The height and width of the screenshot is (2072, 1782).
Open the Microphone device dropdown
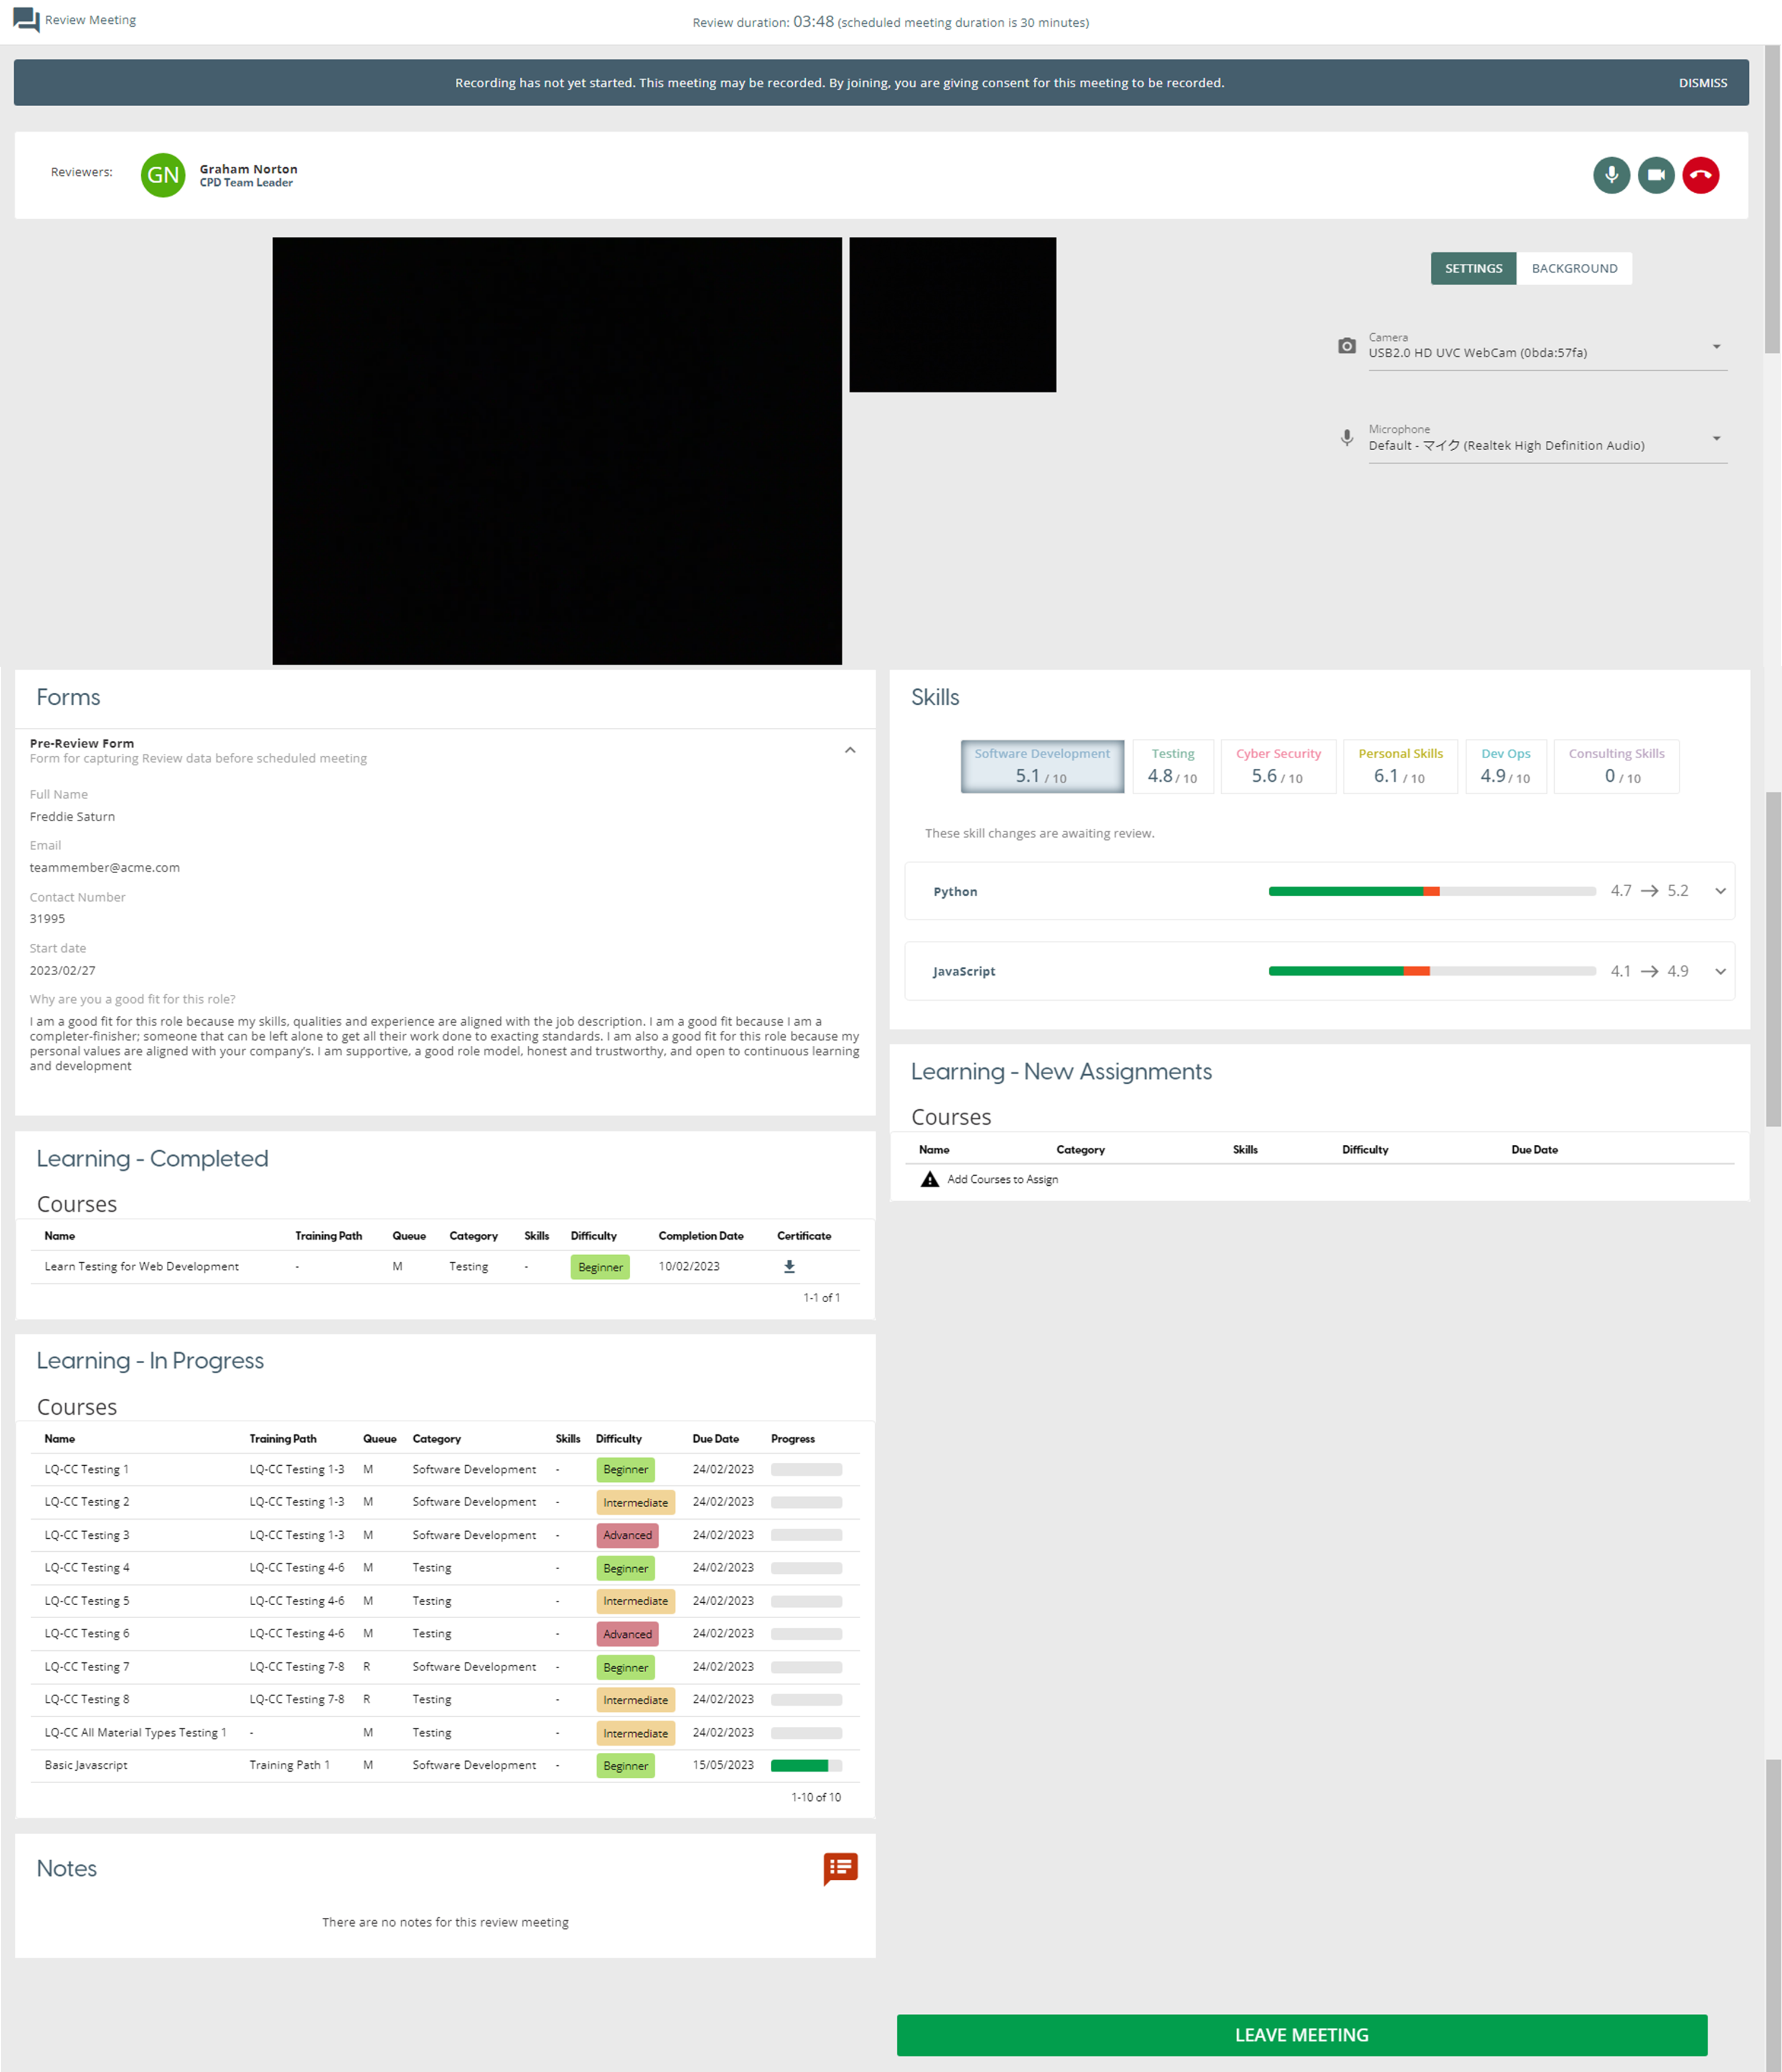tap(1716, 439)
